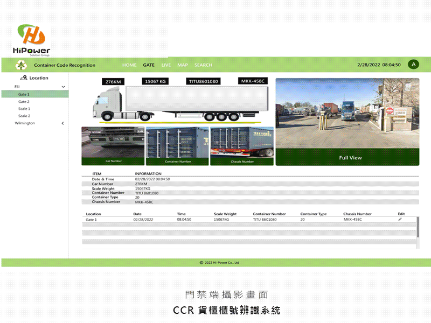View the Chassis Number thumbnail image
Screen dimensions: 431x323
tap(241, 145)
